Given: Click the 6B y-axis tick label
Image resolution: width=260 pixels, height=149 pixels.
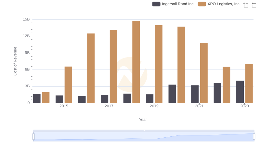Looking at the screenshot, I should (27, 69).
